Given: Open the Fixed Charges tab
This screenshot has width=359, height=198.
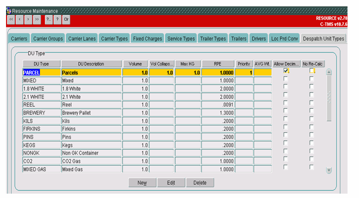Looking at the screenshot, I should pos(147,38).
